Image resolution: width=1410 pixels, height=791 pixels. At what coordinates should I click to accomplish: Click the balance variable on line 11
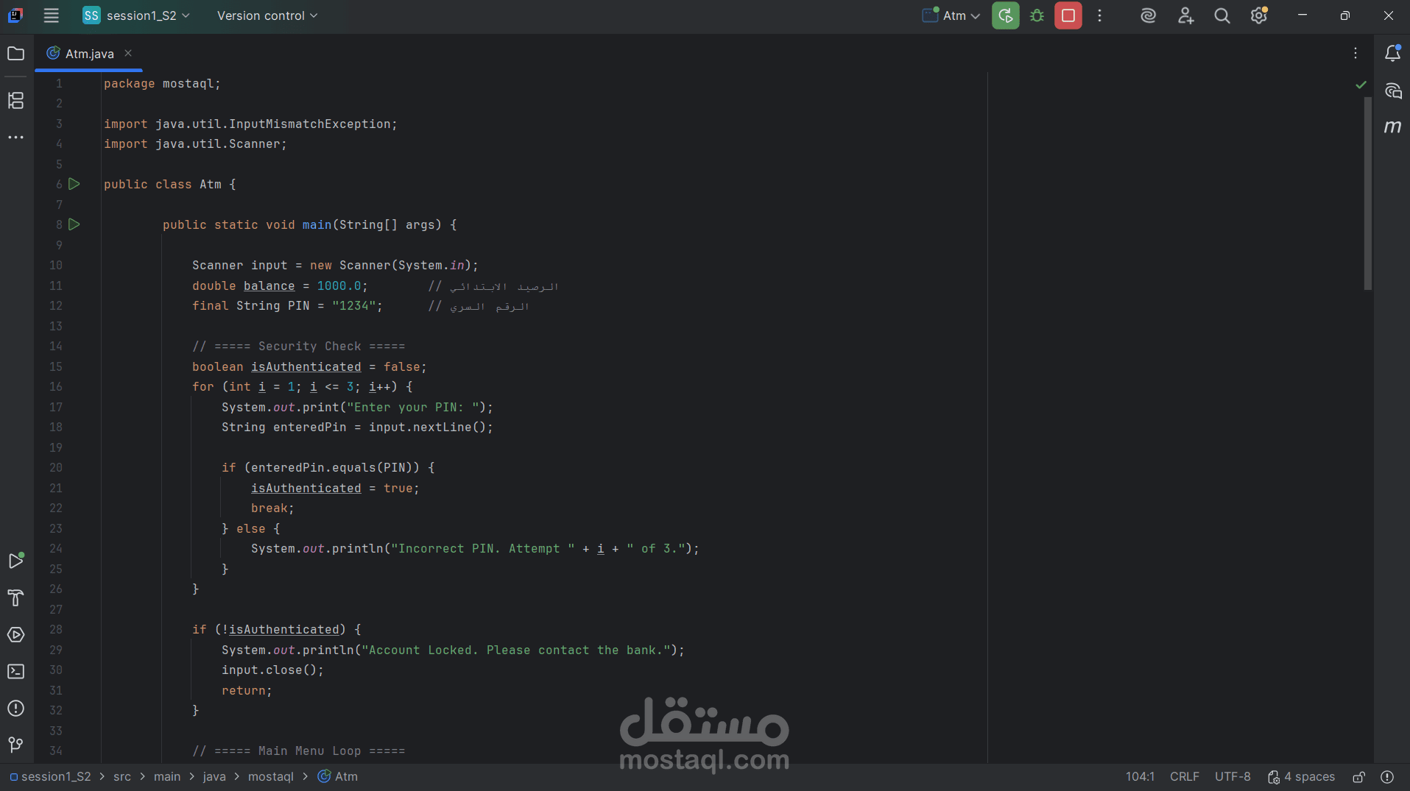pos(269,286)
